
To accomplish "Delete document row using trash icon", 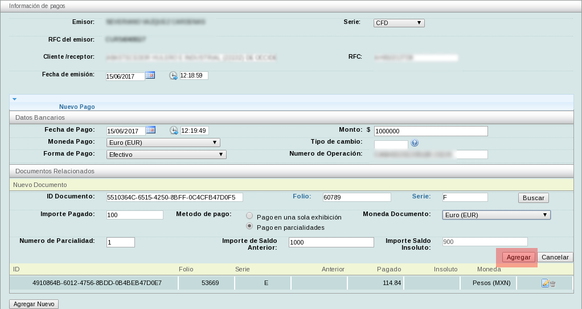I will [552, 283].
